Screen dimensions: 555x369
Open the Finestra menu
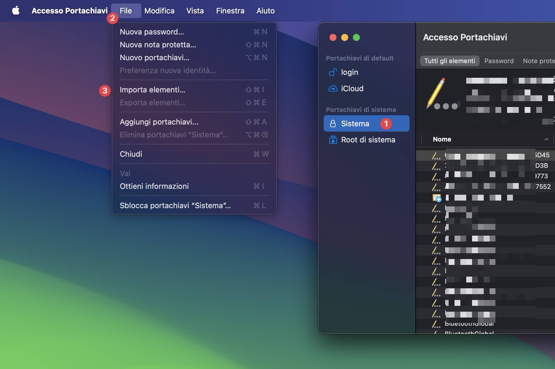230,11
